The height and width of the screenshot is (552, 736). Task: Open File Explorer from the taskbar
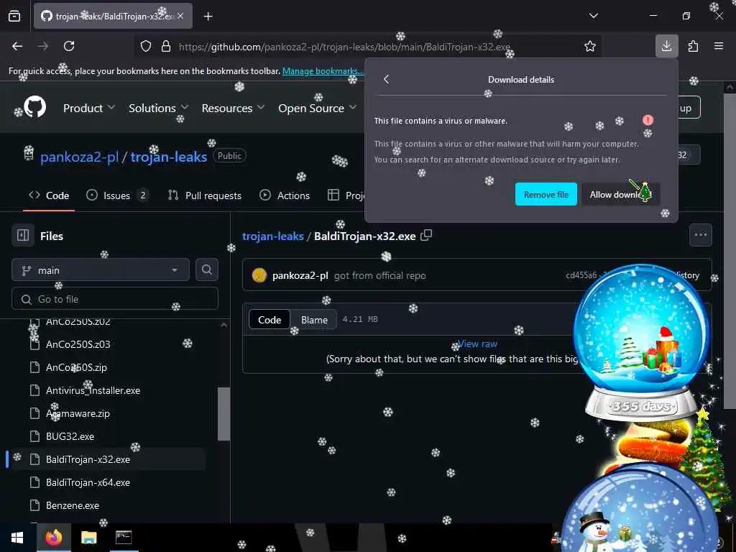click(88, 538)
